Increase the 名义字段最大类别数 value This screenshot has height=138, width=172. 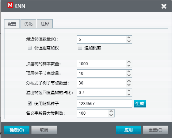coord(111,111)
